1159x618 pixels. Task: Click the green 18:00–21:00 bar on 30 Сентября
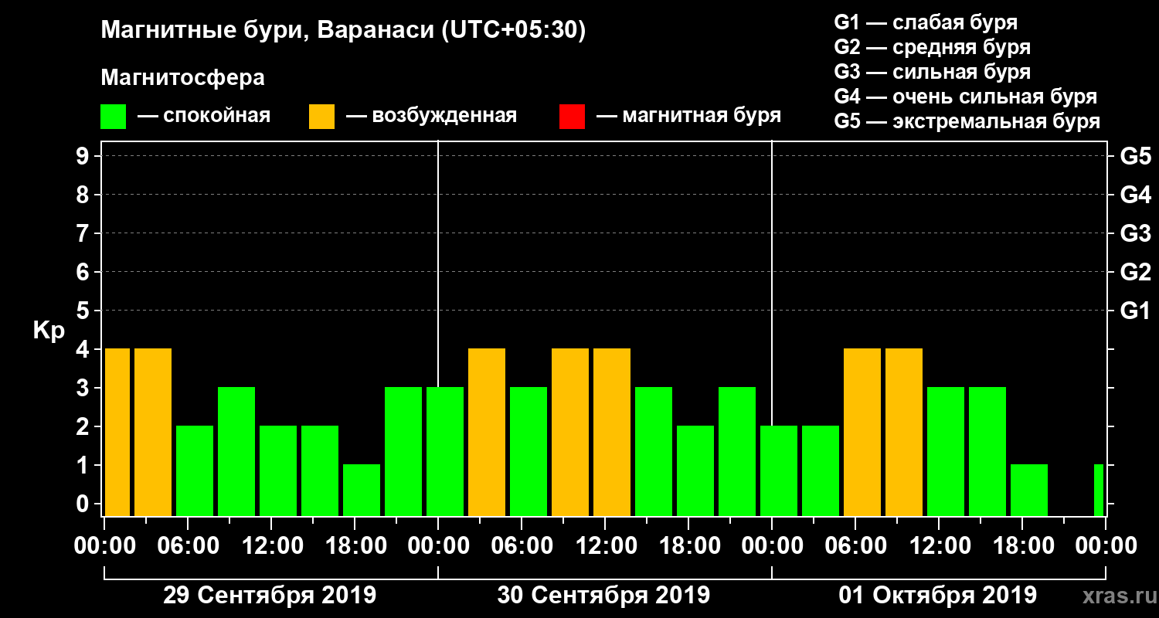(x=695, y=470)
